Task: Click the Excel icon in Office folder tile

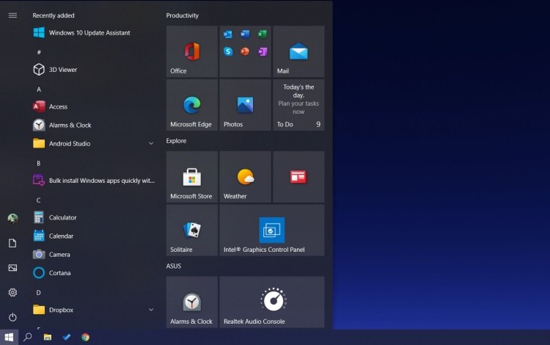Action: click(x=263, y=34)
